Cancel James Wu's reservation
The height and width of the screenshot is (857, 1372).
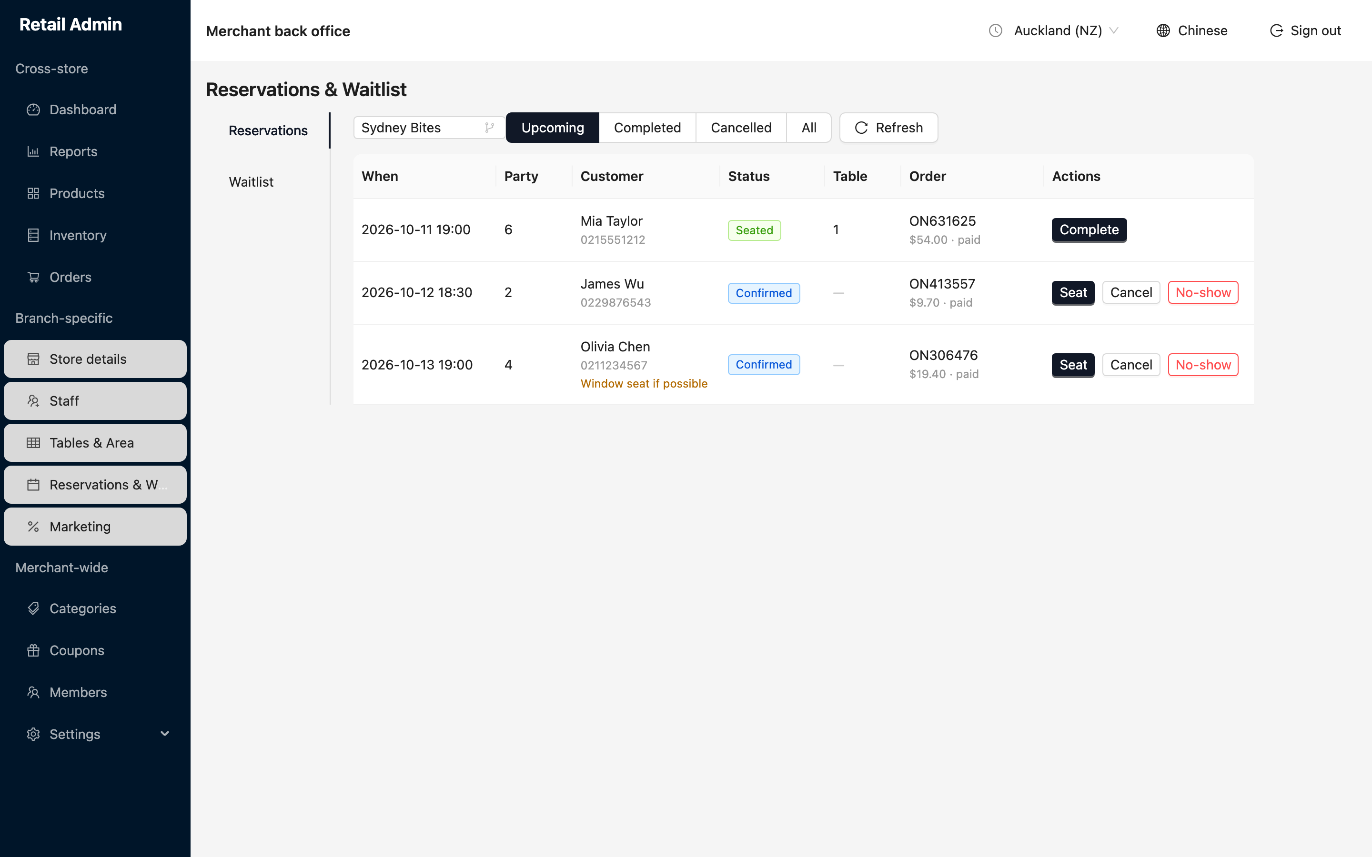[x=1130, y=292]
